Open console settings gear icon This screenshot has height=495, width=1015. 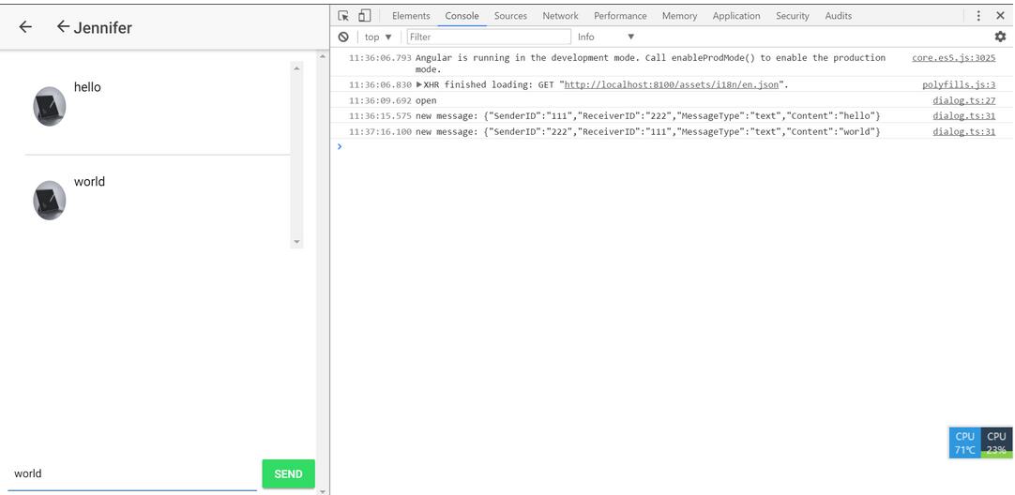(x=1000, y=37)
